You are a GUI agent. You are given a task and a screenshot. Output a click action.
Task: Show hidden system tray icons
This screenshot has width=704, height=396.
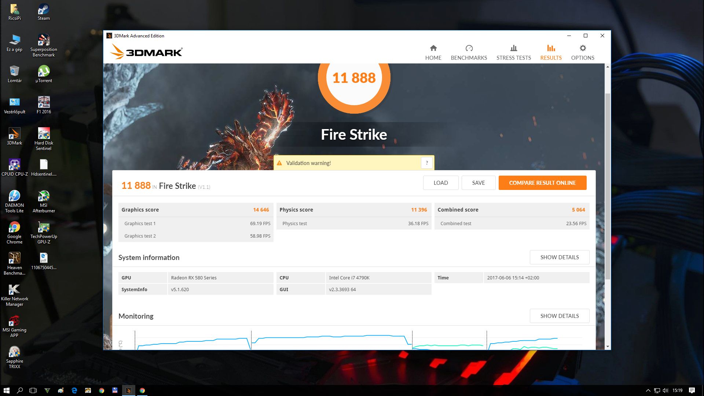point(648,390)
